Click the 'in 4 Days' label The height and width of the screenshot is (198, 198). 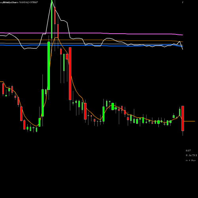(190, 160)
